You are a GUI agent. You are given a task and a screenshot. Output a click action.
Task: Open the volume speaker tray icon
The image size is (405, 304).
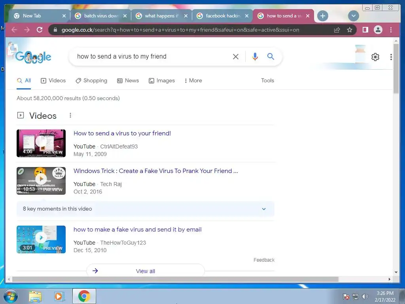tap(365, 296)
